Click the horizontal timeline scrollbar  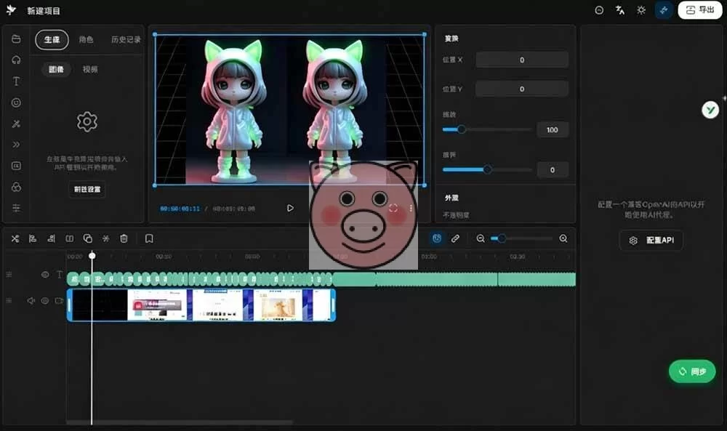pyautogui.click(x=180, y=422)
